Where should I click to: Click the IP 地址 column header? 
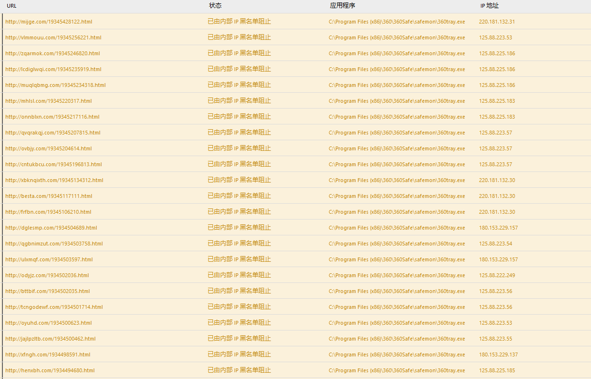coord(489,6)
